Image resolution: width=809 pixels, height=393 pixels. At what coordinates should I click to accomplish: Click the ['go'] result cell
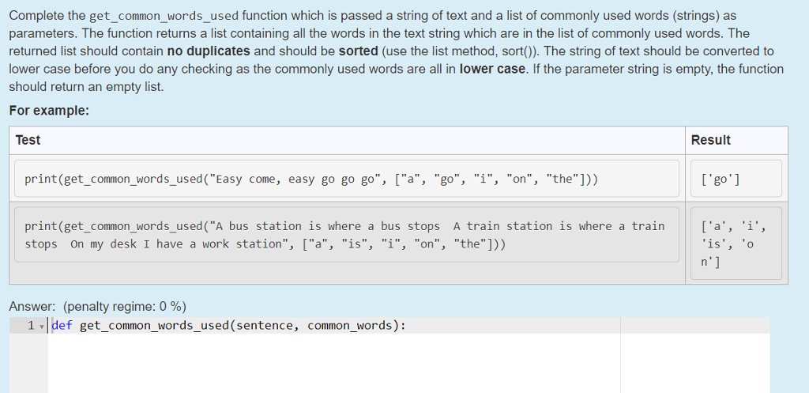[736, 178]
